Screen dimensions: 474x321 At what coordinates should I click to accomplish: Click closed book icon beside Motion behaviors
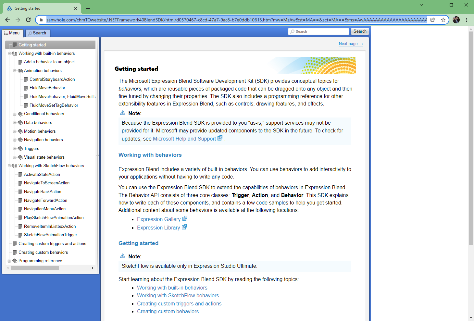point(20,131)
